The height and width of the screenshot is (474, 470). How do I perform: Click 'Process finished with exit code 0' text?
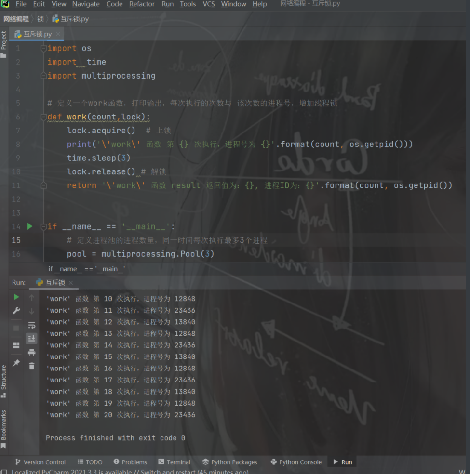click(116, 438)
